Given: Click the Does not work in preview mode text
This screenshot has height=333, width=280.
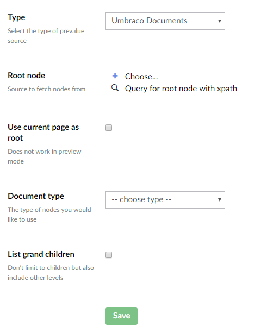Looking at the screenshot, I should click(x=45, y=156).
